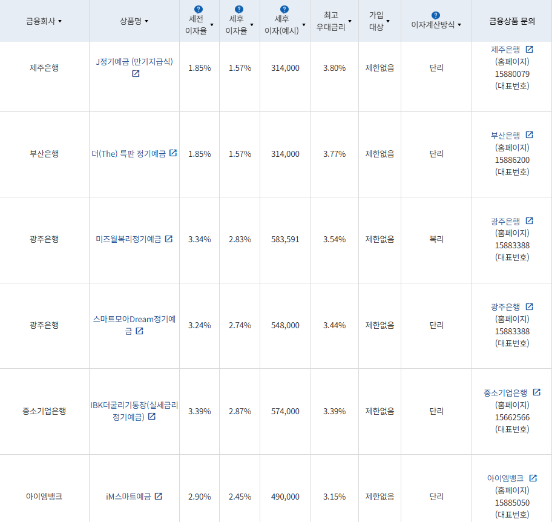Viewport: 552px width, 522px height.
Task: Select the 3.77% 최고 우대금리 value
Action: [x=335, y=154]
